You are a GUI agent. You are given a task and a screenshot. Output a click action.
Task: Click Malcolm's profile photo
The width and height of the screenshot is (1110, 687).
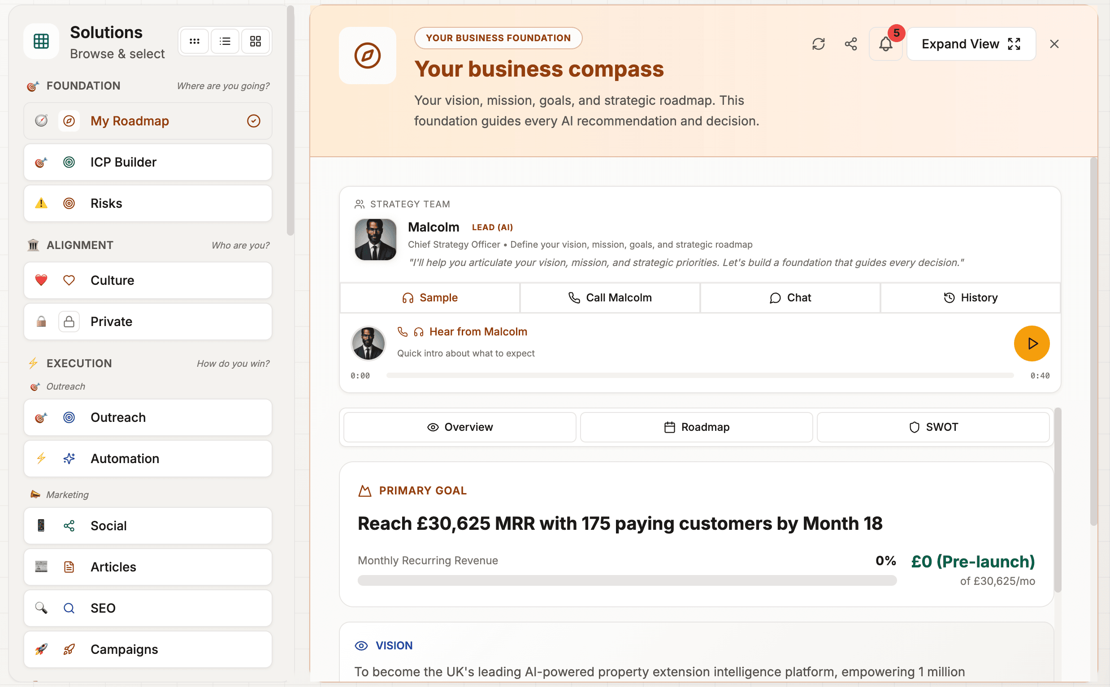pos(375,240)
